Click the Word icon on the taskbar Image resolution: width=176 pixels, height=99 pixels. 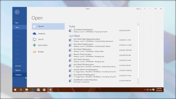click(50, 90)
